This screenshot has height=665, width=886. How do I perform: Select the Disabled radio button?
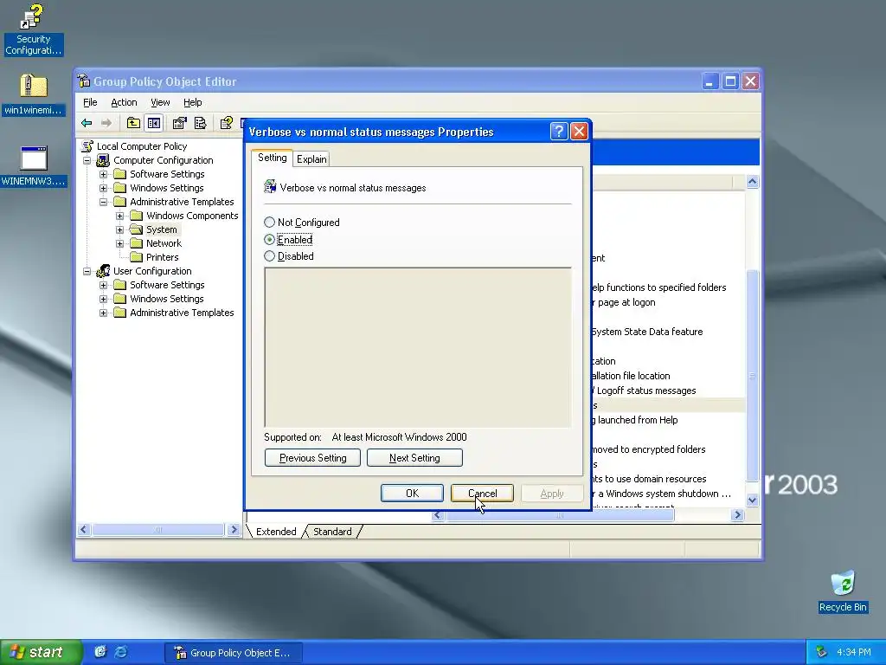click(x=270, y=256)
